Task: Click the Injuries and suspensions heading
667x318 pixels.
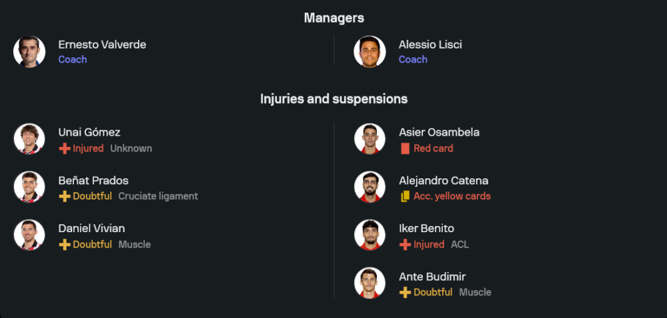Action: tap(333, 99)
